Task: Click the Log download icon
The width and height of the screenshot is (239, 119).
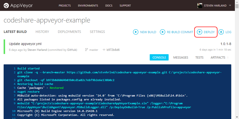Action: click(x=221, y=32)
